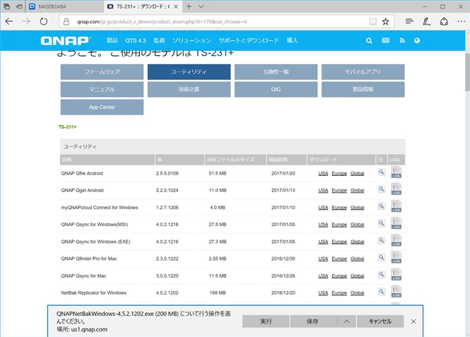Click the RSS feed icon in header
Viewport: 470px width, 337px height.
(x=402, y=40)
